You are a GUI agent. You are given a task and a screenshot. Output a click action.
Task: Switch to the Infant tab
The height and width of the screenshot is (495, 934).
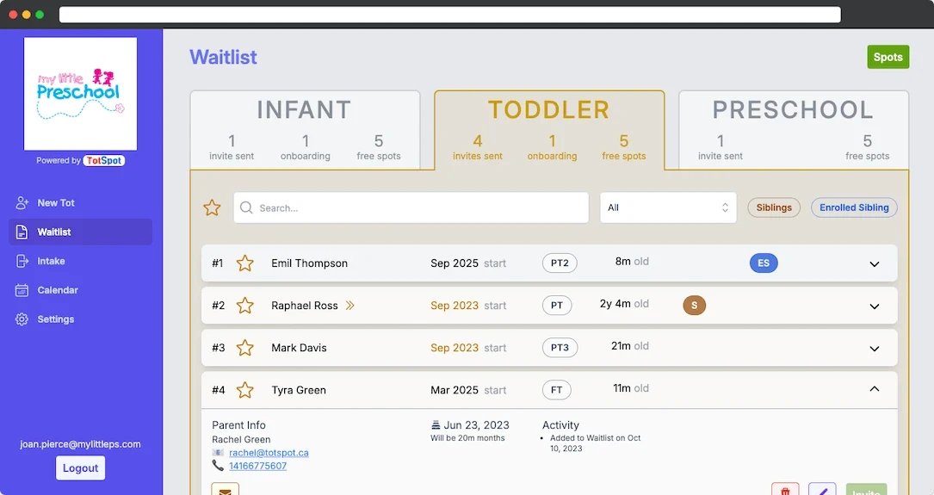coord(305,129)
